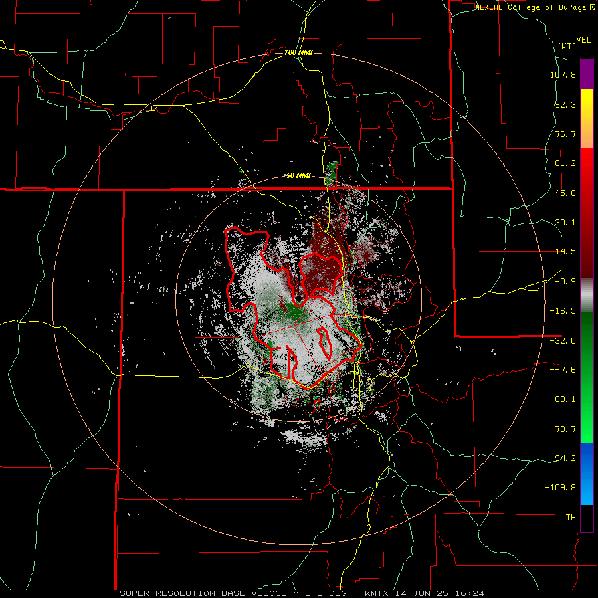
Task: Click the blue segment of velocity color bar
Action: tap(587, 474)
